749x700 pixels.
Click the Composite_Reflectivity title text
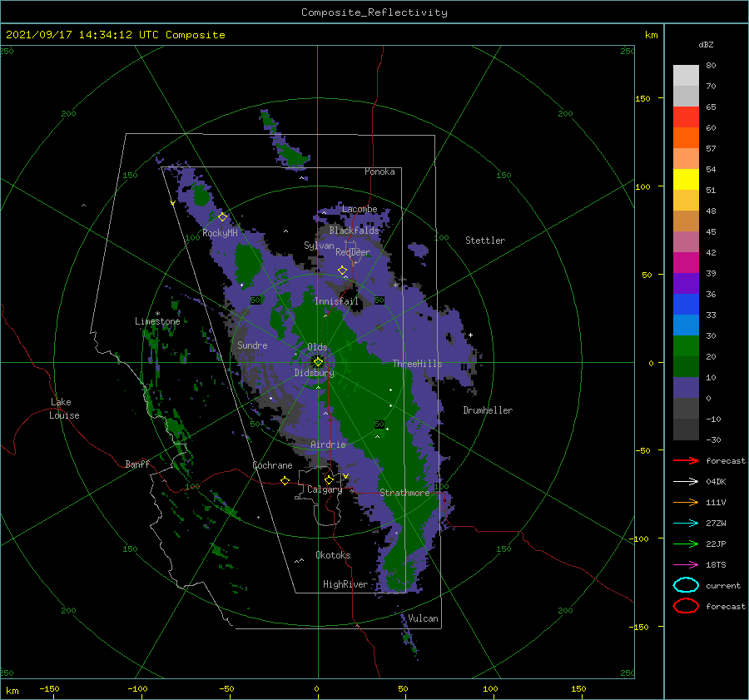tap(374, 12)
